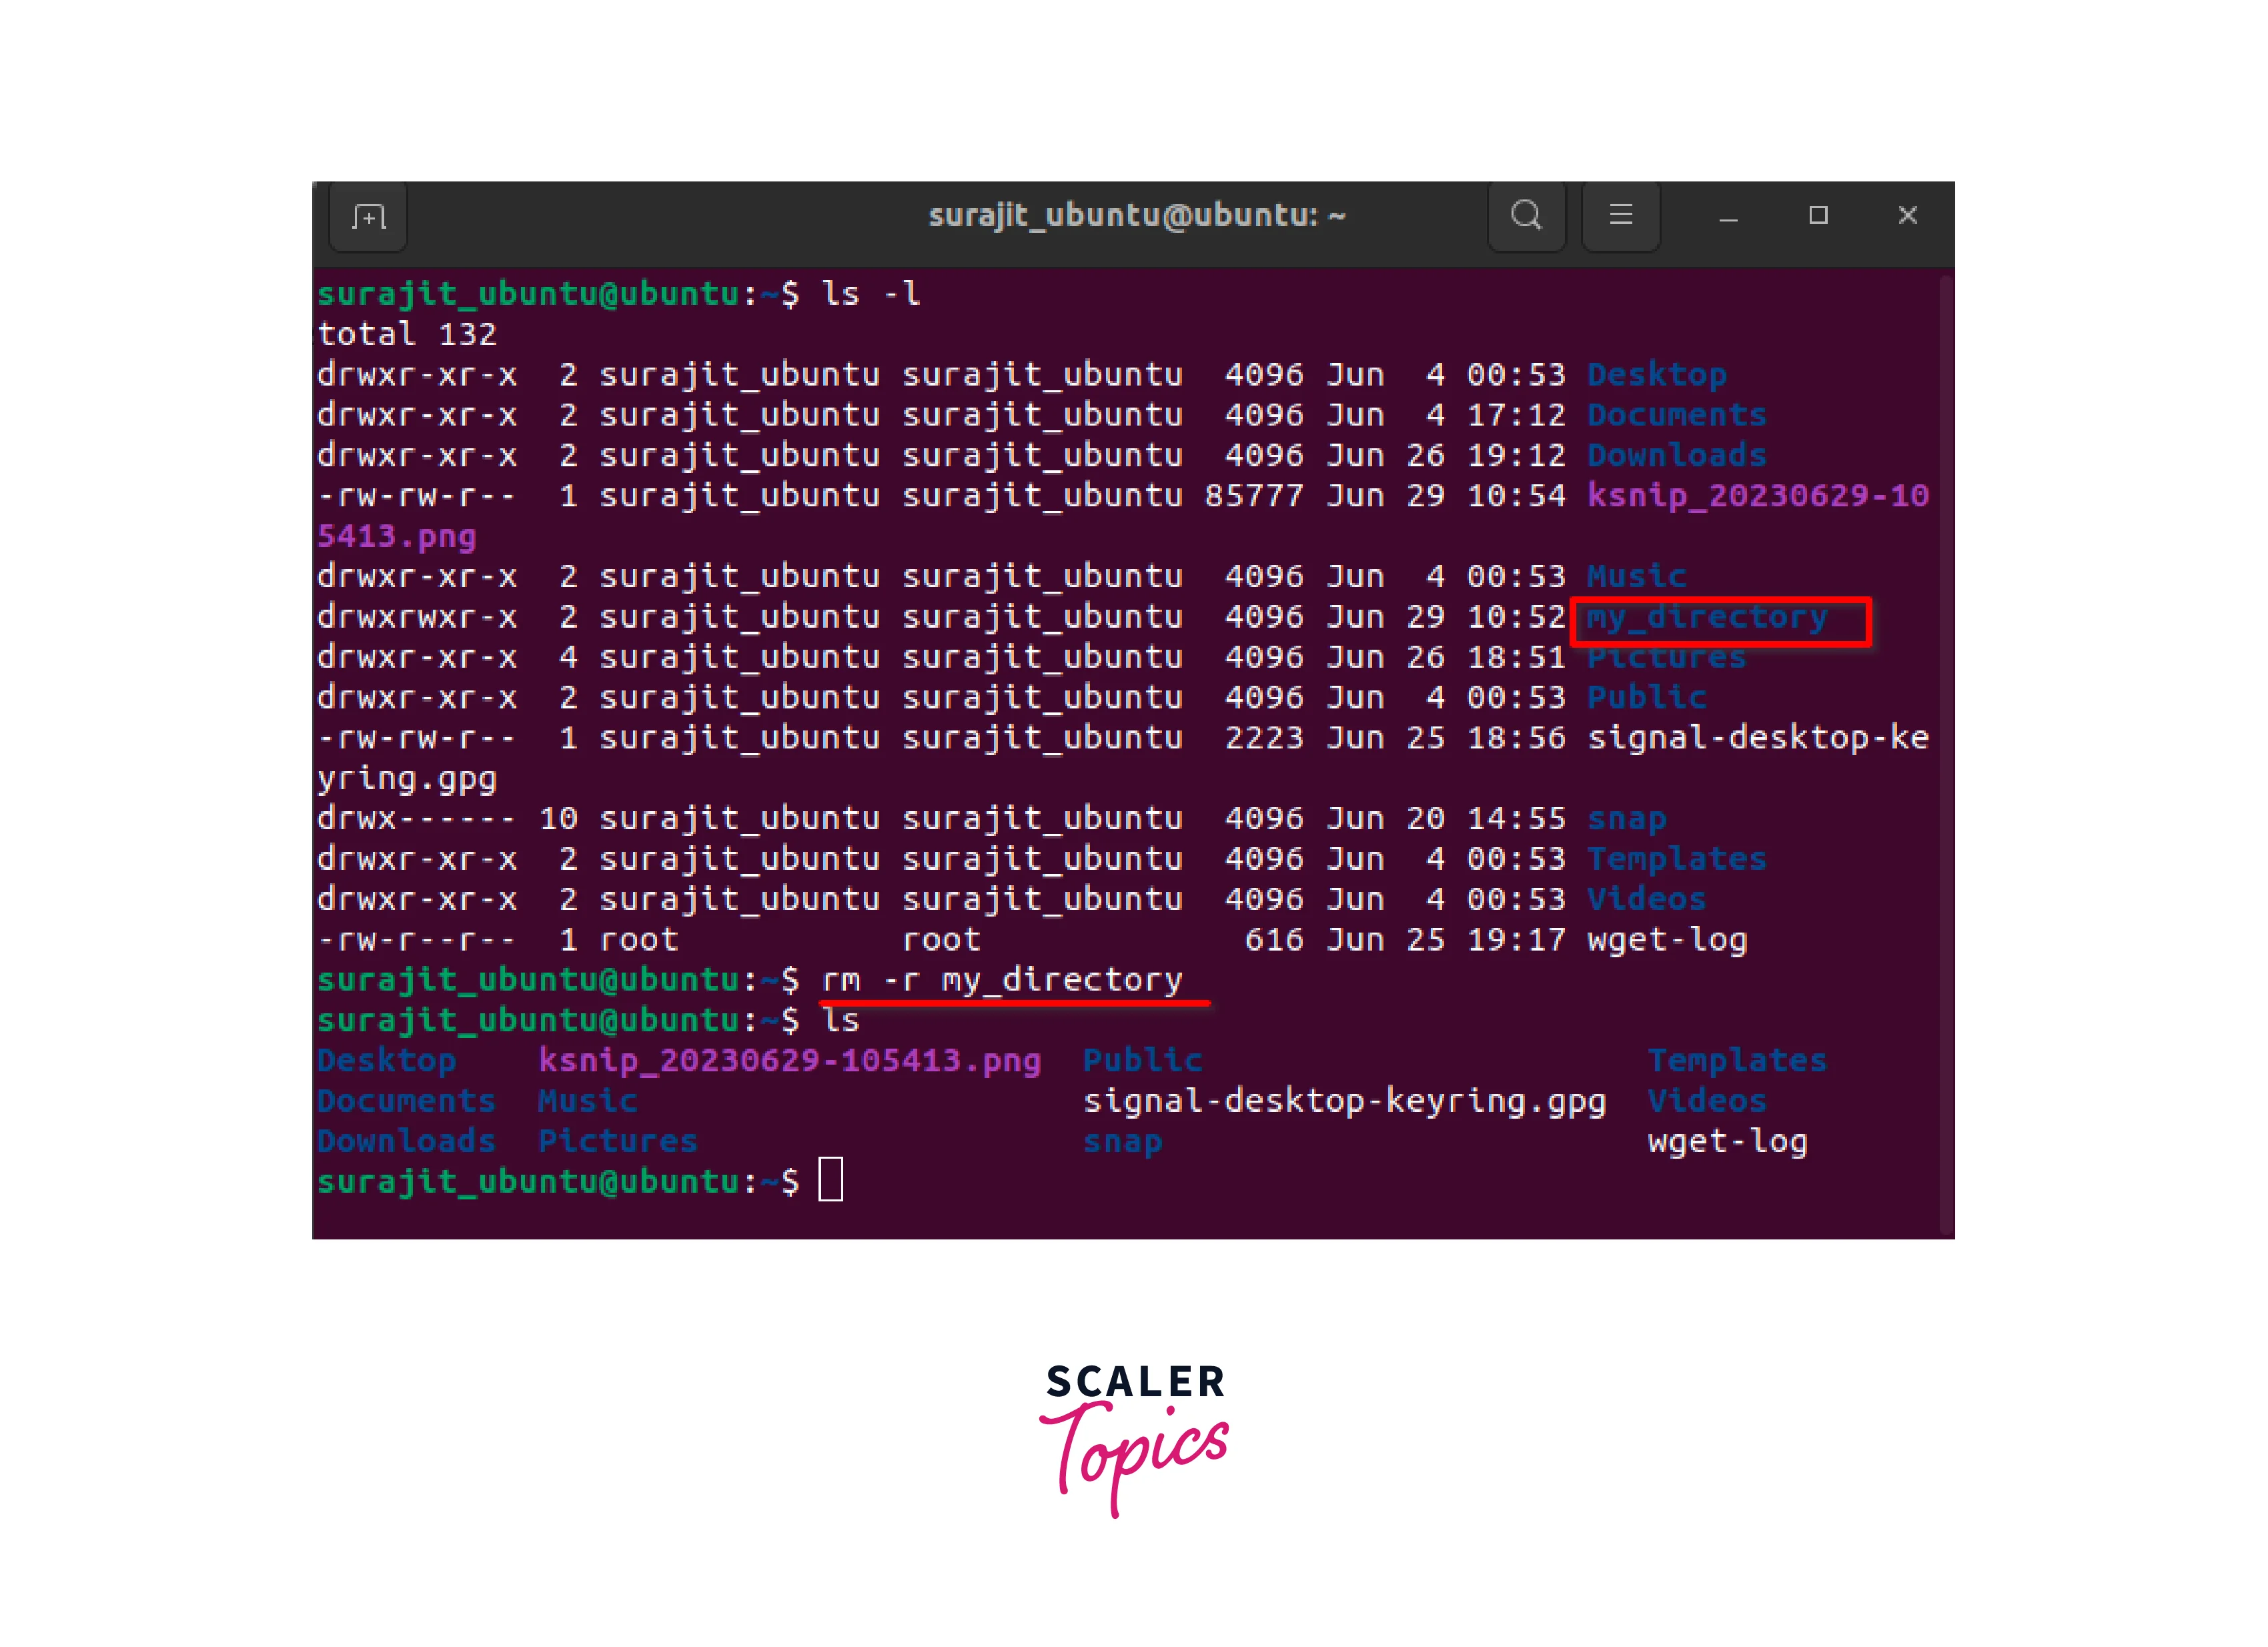The image size is (2268, 1647).
Task: Click the Desktop folder in ls -l output
Action: [x=1656, y=374]
